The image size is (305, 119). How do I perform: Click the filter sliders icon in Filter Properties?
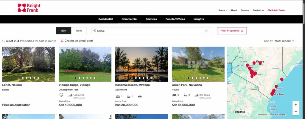[x=242, y=31]
